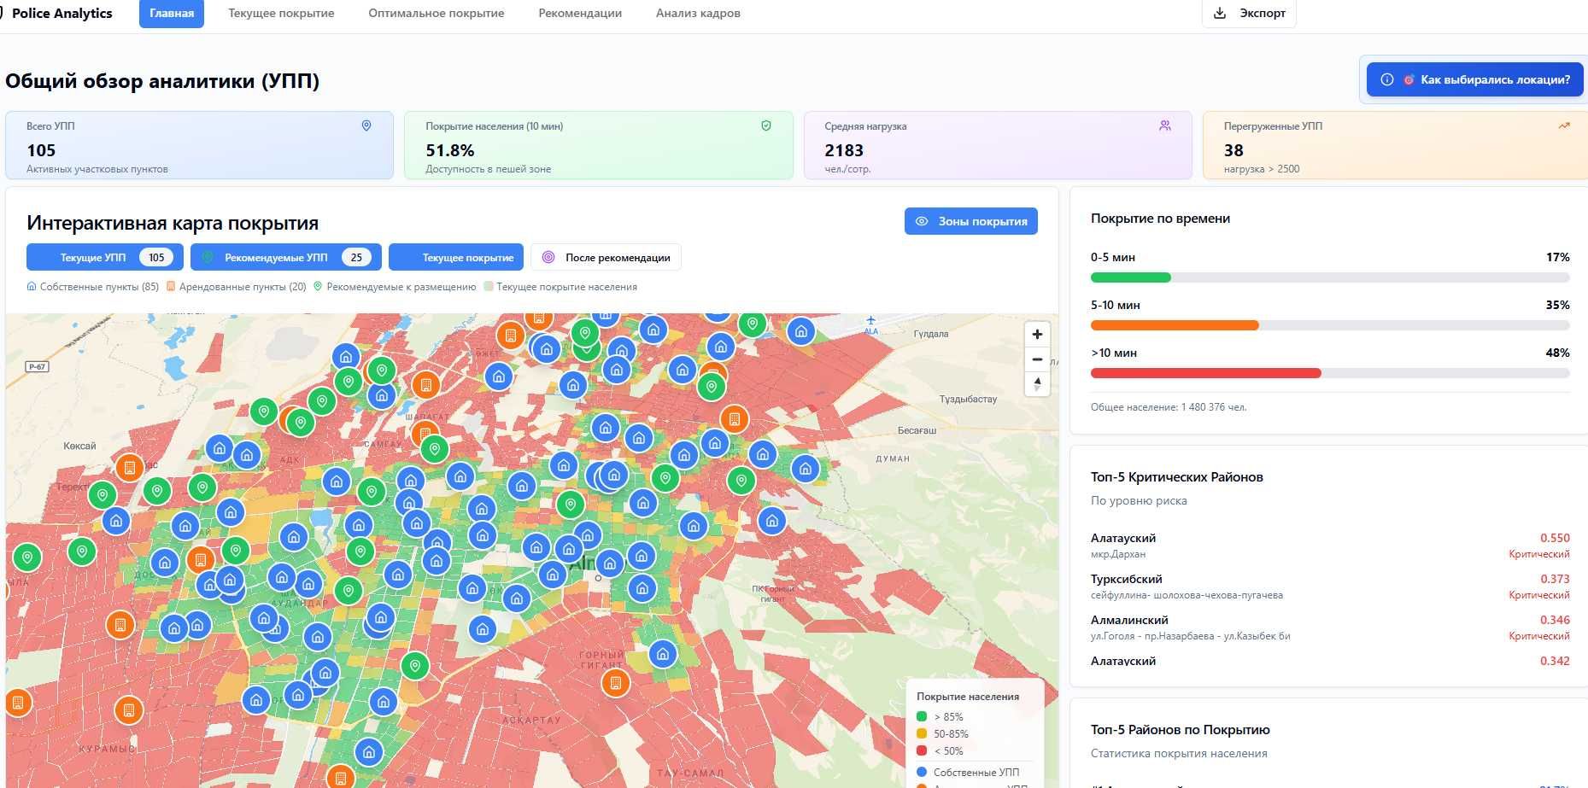This screenshot has width=1588, height=788.
Task: Click the map pin icon in Всего УПП card
Action: coord(366,125)
